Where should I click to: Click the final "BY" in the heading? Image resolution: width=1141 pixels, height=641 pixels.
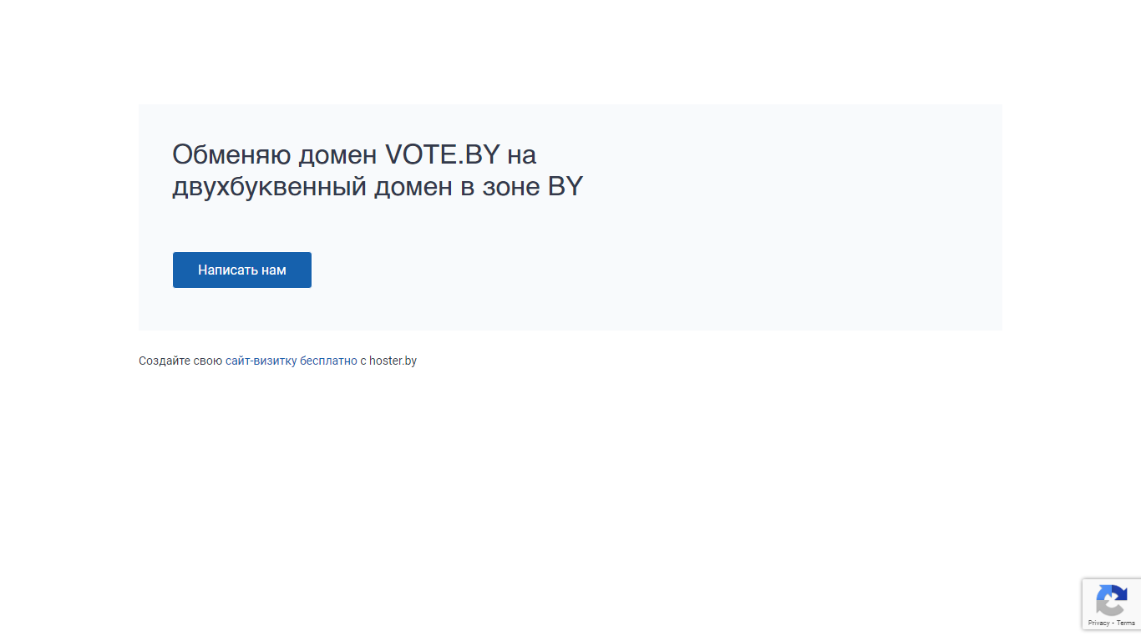click(x=565, y=186)
